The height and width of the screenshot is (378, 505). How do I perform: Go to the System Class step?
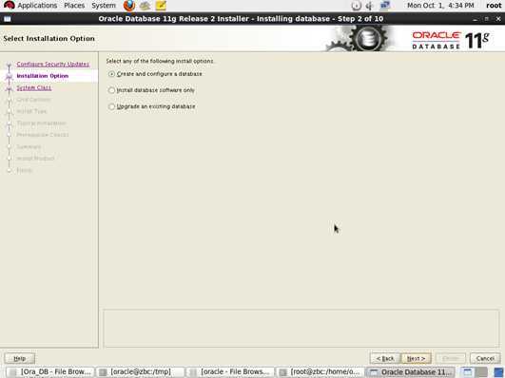point(34,87)
